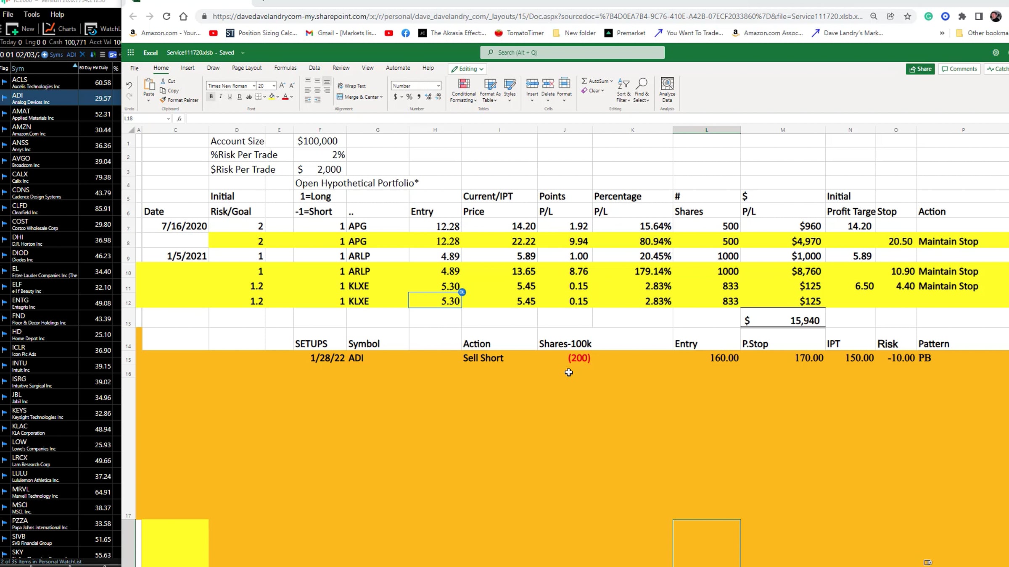1009x567 pixels.
Task: Cut selection with the scissors icon
Action: pyautogui.click(x=163, y=81)
